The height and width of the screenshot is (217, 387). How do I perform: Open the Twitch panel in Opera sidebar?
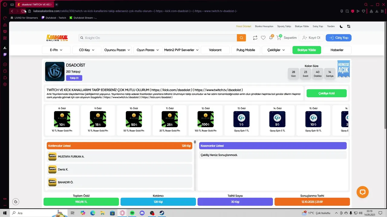tap(5, 55)
